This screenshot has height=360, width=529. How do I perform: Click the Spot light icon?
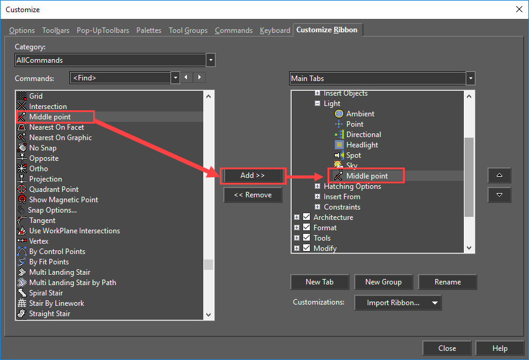[339, 155]
